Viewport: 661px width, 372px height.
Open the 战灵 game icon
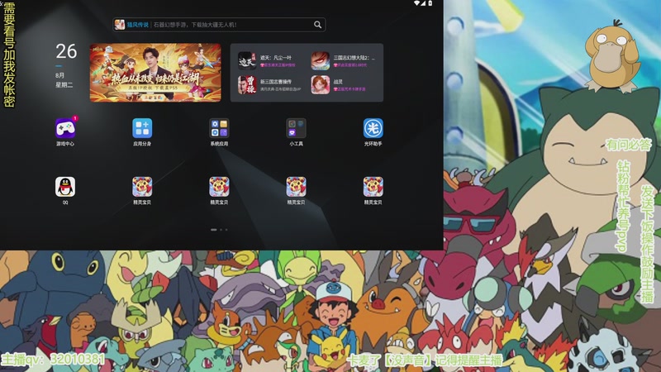click(321, 85)
